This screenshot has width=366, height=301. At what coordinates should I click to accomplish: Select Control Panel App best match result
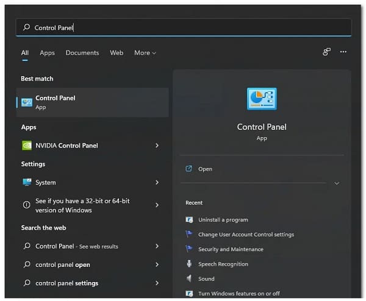click(93, 102)
